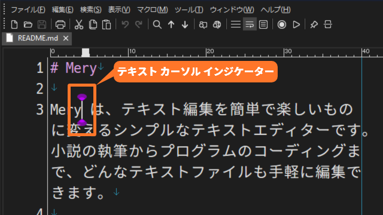Click the '# Mery' heading text
The image size is (383, 215).
coord(74,68)
